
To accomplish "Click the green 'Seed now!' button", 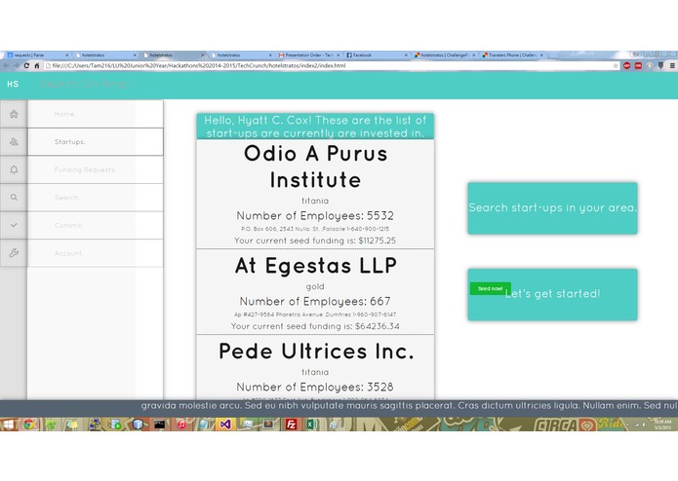I will click(x=491, y=288).
